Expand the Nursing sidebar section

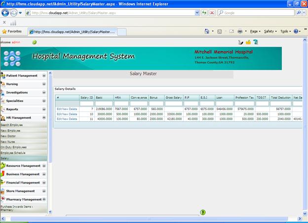click(x=44, y=84)
